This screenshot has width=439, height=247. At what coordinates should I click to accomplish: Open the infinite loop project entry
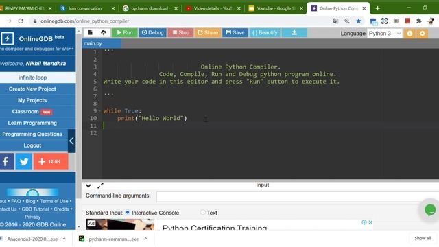point(32,78)
